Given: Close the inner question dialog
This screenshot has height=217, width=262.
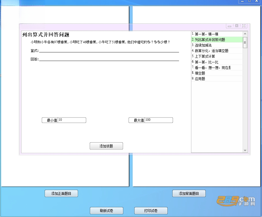Looking at the screenshot, I should pyautogui.click(x=244, y=26).
